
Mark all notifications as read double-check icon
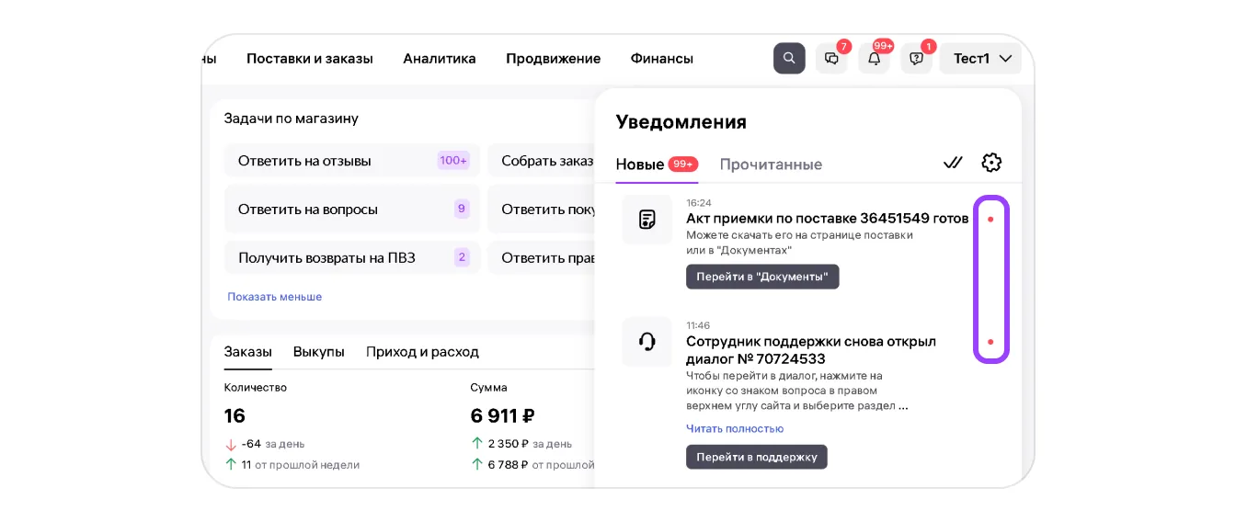(953, 163)
